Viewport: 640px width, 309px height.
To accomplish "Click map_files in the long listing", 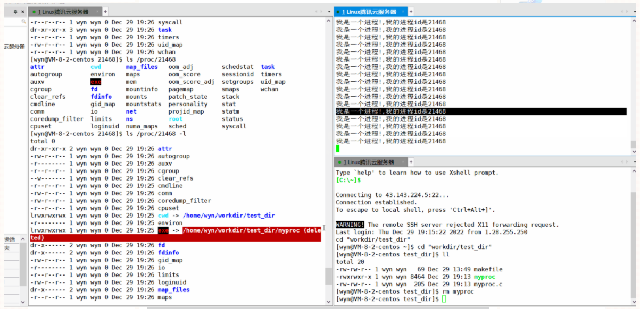I will pos(173,290).
